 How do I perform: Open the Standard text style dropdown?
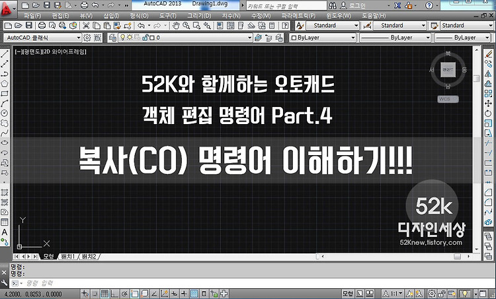click(332, 26)
